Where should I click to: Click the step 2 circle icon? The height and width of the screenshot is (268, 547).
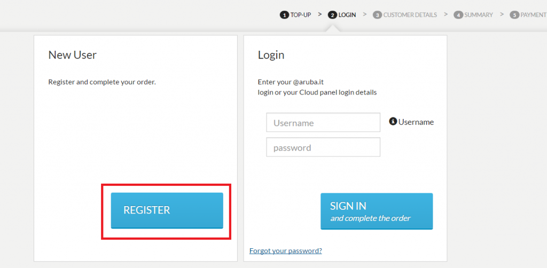[x=332, y=15]
